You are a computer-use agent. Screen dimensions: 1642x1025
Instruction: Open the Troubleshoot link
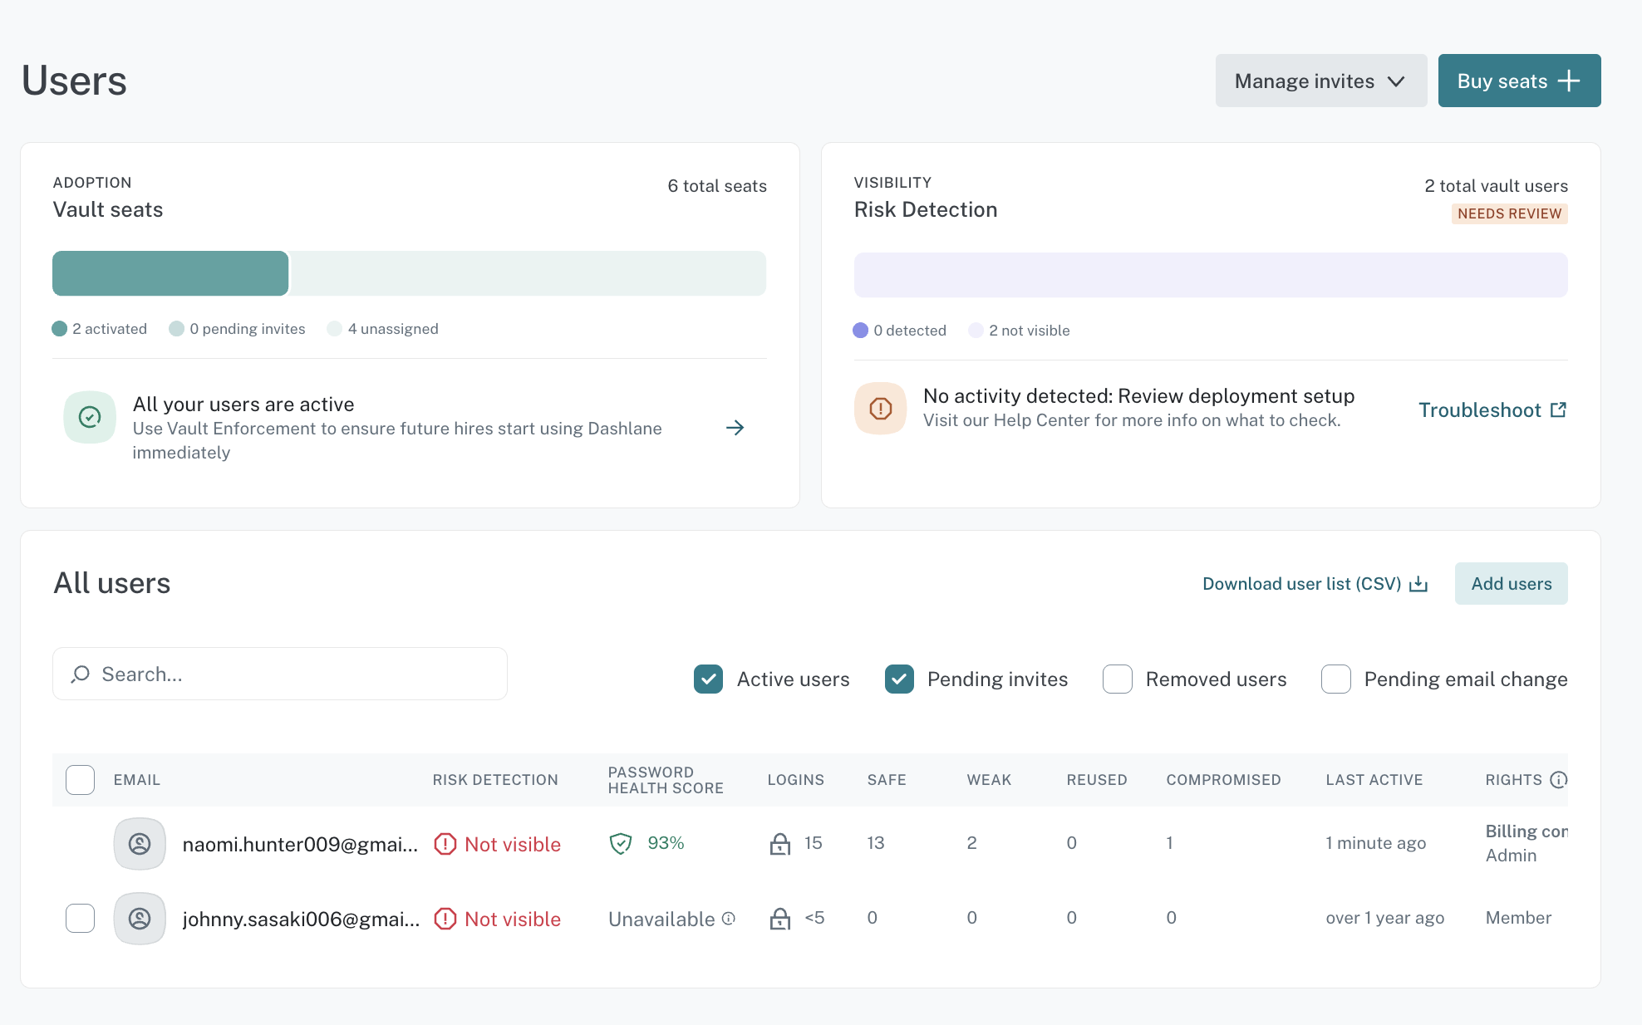pyautogui.click(x=1492, y=410)
